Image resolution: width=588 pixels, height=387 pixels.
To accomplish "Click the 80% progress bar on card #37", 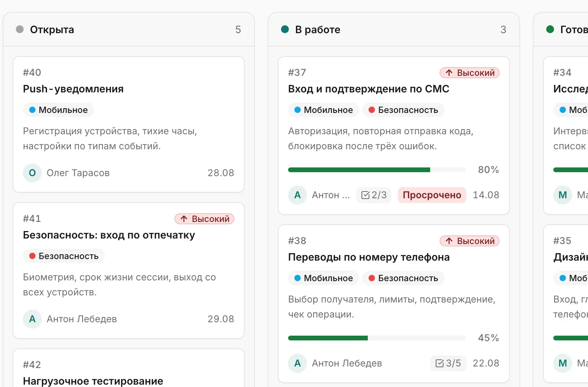I will point(377,170).
